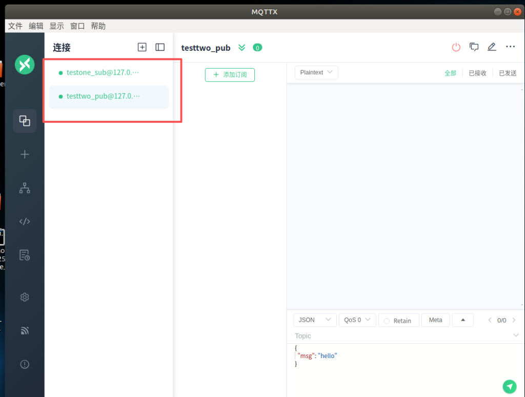Click the Topic input field
The height and width of the screenshot is (397, 525).
tap(400, 336)
